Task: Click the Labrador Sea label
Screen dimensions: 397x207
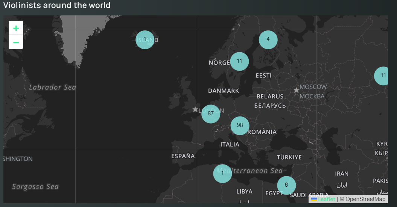Action: point(53,88)
